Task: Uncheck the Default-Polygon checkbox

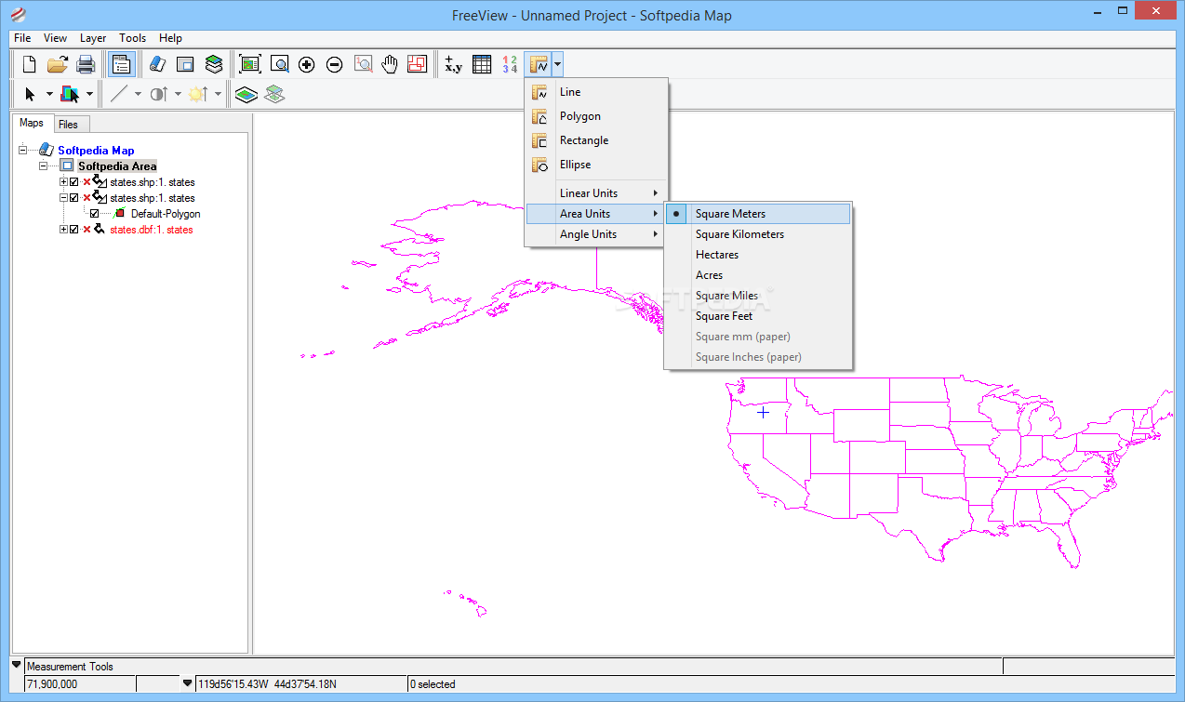Action: point(94,214)
